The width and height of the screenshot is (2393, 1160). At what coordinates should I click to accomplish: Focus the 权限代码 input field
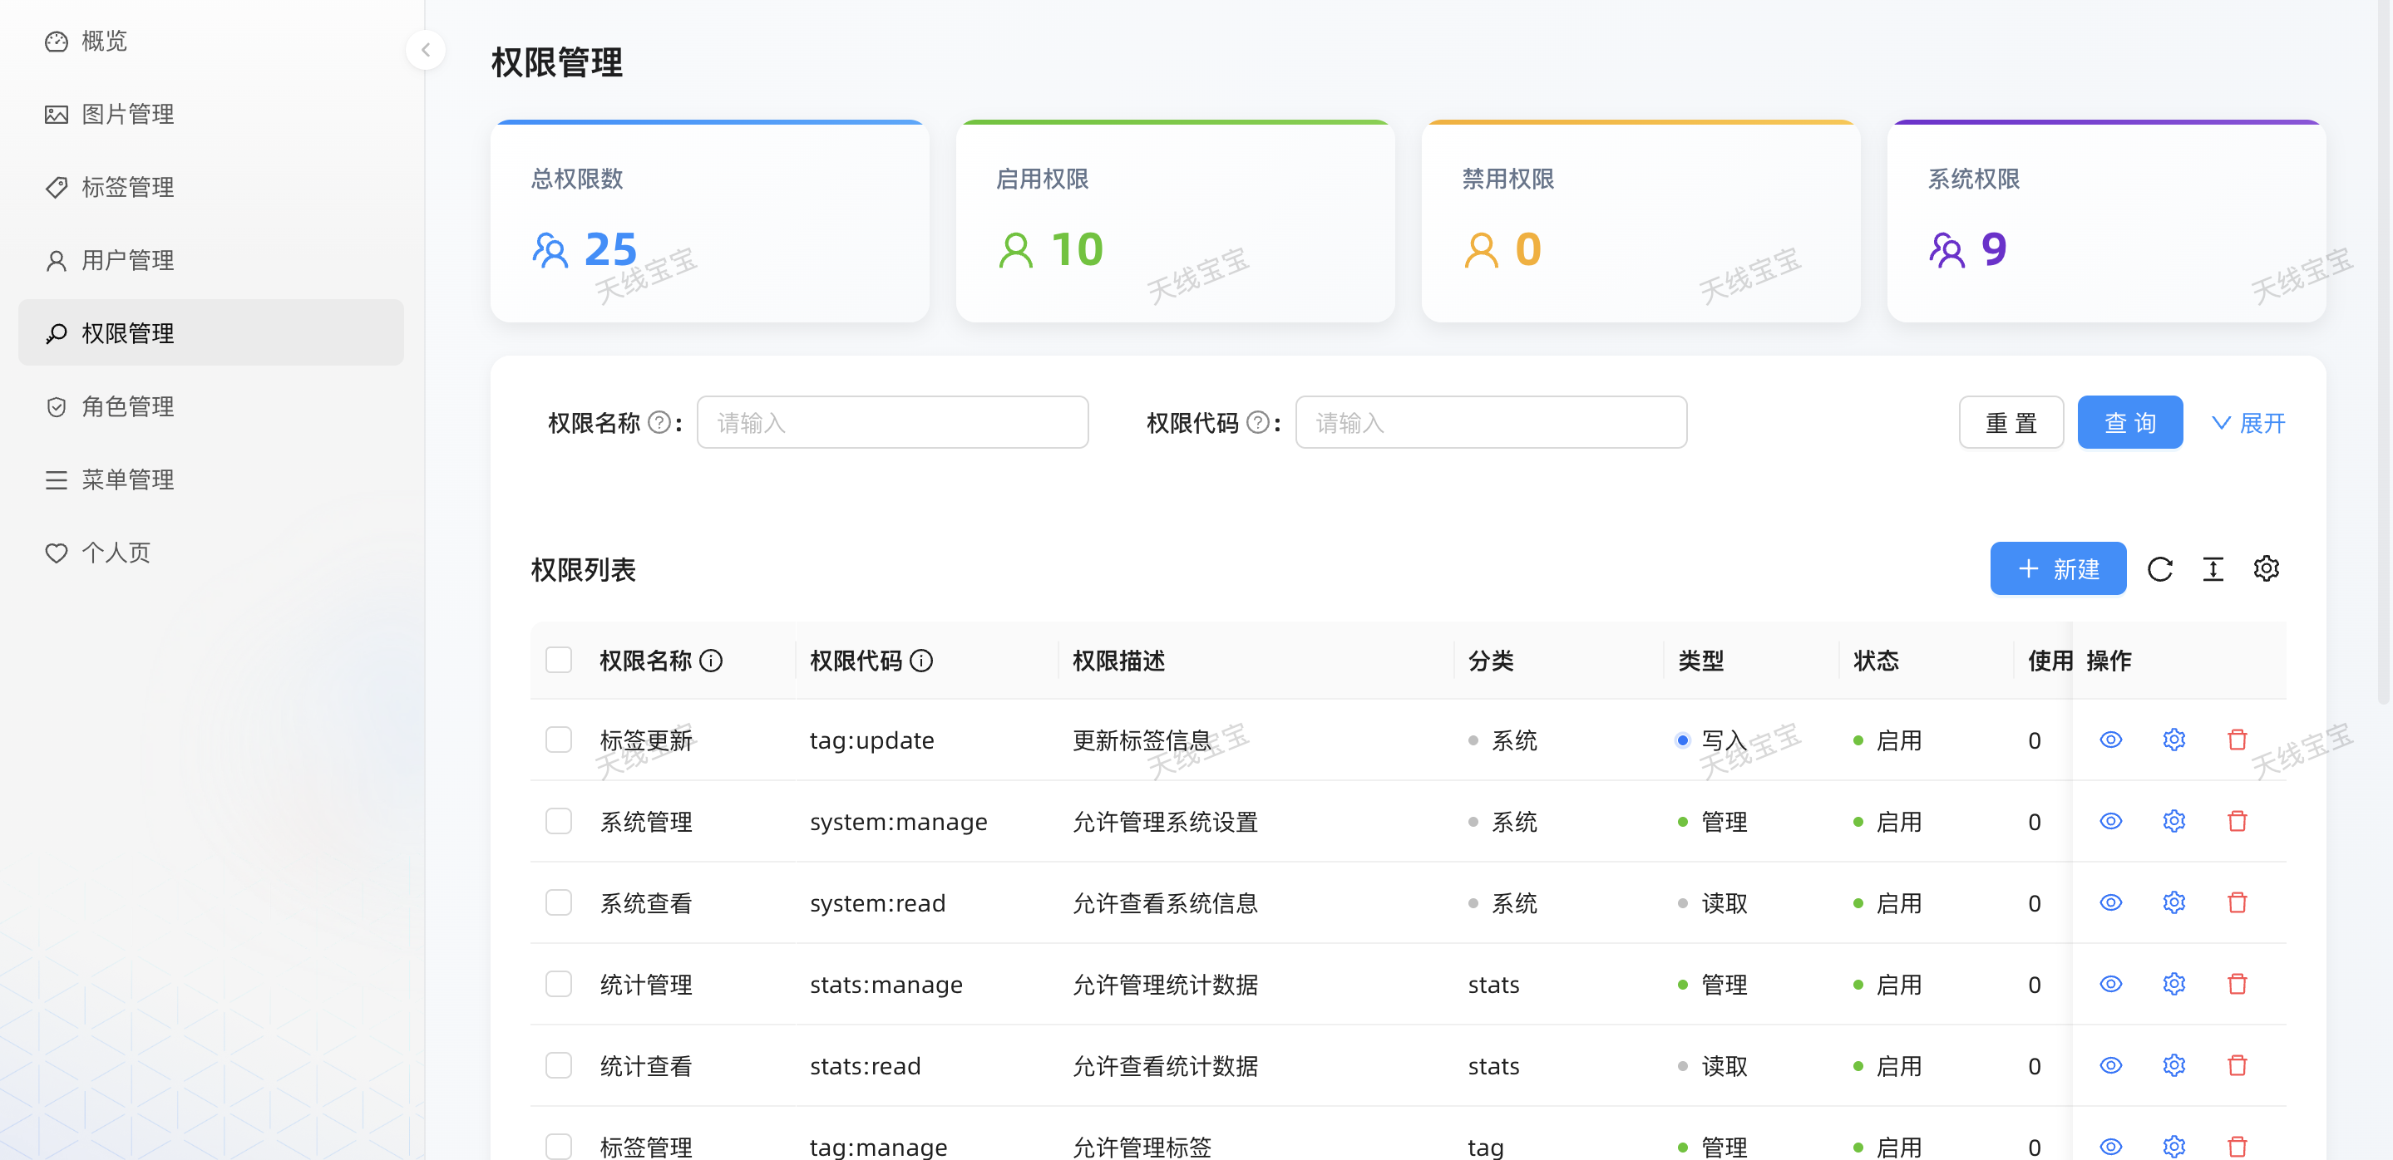(1490, 423)
